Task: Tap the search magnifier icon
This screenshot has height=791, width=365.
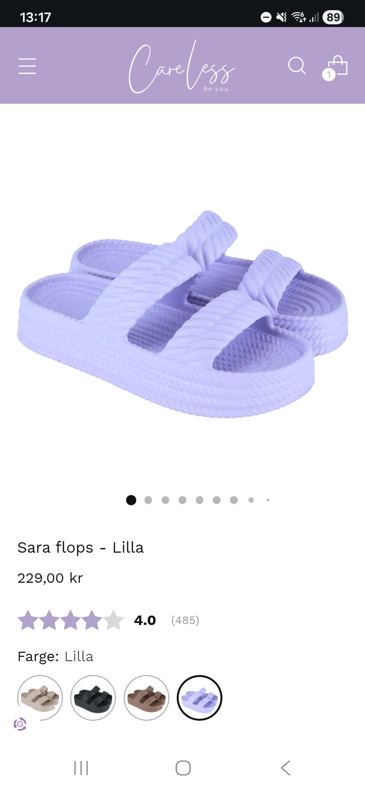Action: coord(297,66)
